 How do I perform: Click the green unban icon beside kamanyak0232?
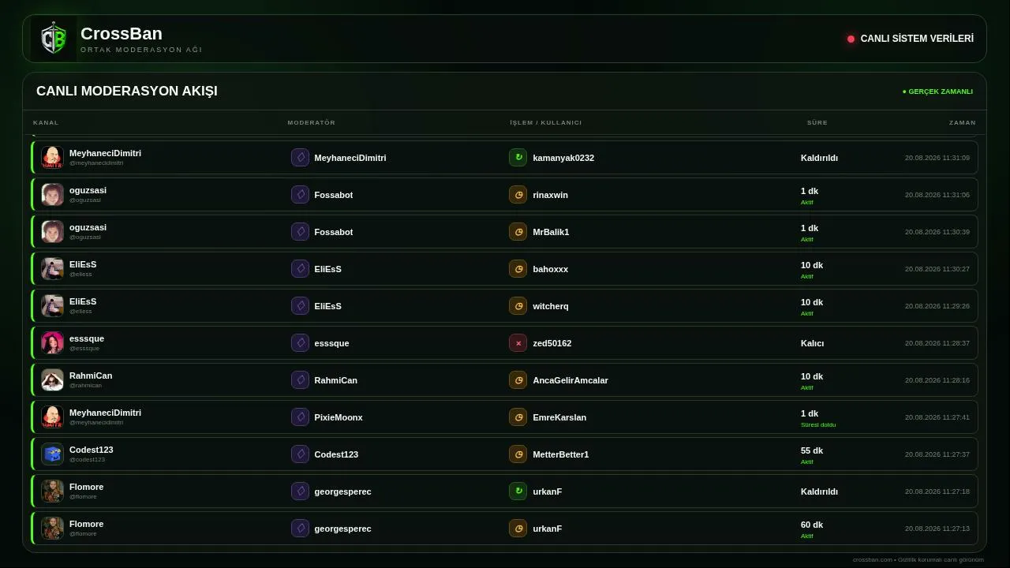pyautogui.click(x=518, y=158)
